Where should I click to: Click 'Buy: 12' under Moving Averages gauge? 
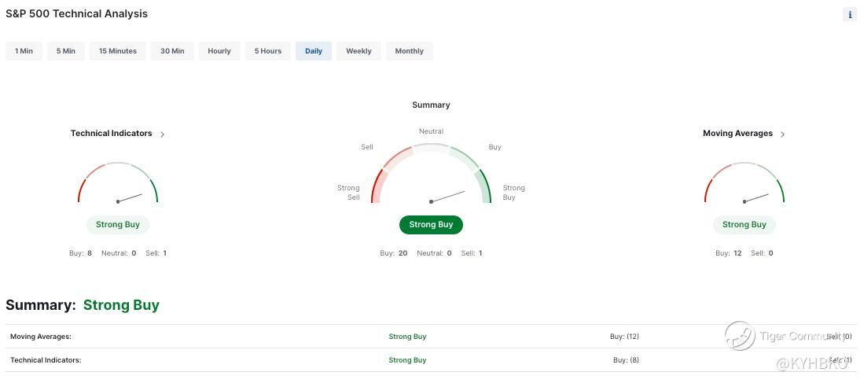[x=729, y=253]
